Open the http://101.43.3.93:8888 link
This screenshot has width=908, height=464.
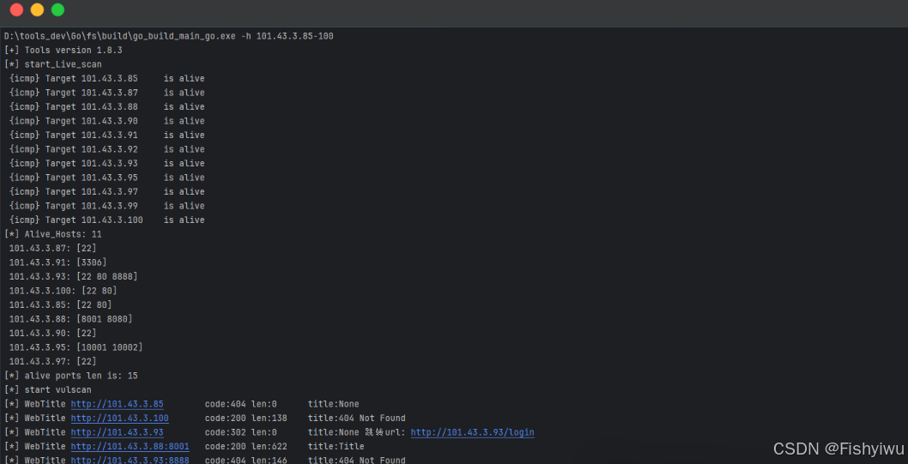pyautogui.click(x=130, y=460)
